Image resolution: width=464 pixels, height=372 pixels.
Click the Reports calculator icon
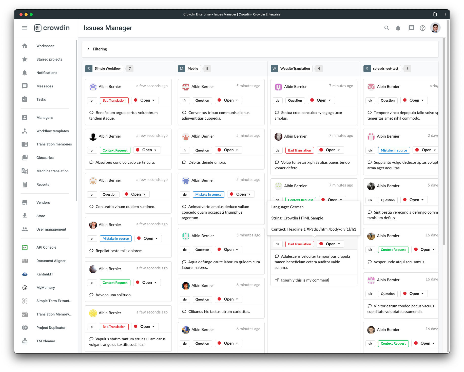point(25,184)
